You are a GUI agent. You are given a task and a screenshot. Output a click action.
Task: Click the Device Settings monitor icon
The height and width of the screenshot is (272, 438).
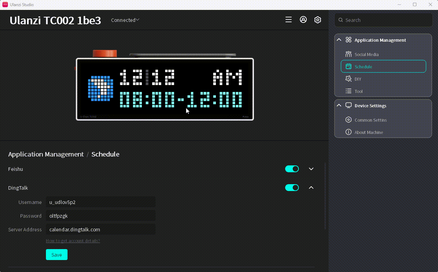point(349,106)
